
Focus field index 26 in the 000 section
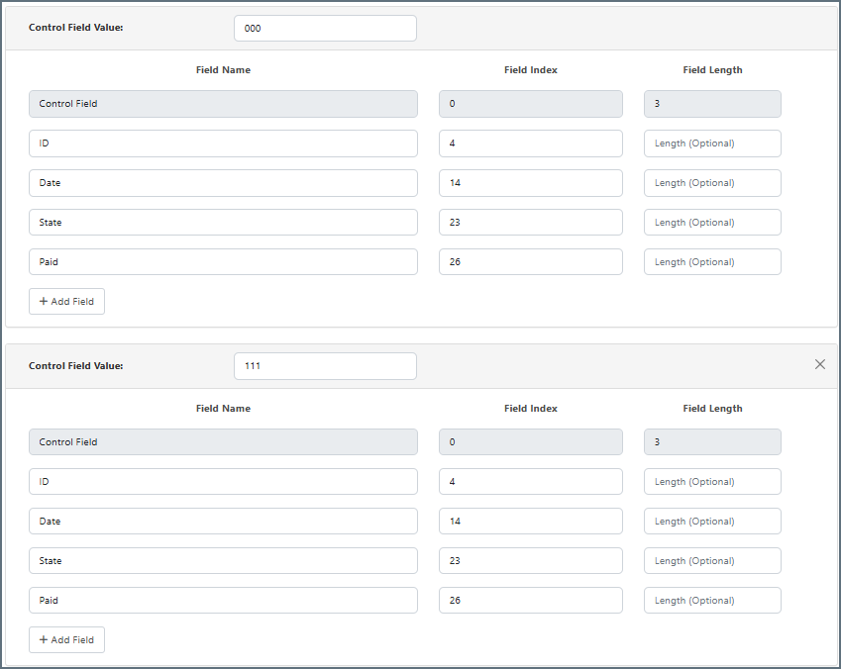[x=530, y=262]
